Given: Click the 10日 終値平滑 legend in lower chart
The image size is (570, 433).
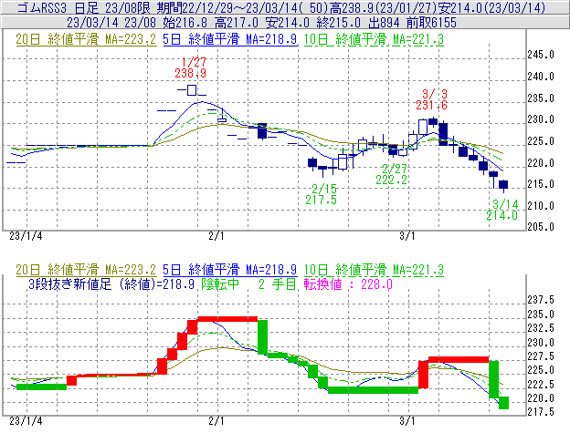Looking at the screenshot, I should 374,270.
